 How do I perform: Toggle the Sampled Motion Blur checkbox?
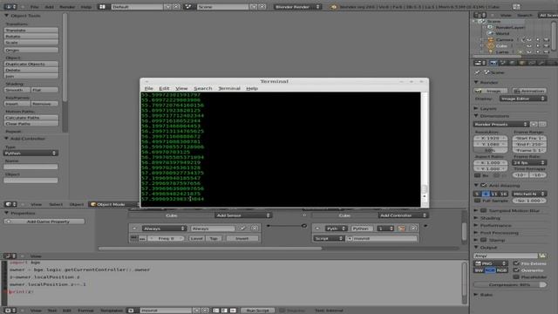point(483,211)
